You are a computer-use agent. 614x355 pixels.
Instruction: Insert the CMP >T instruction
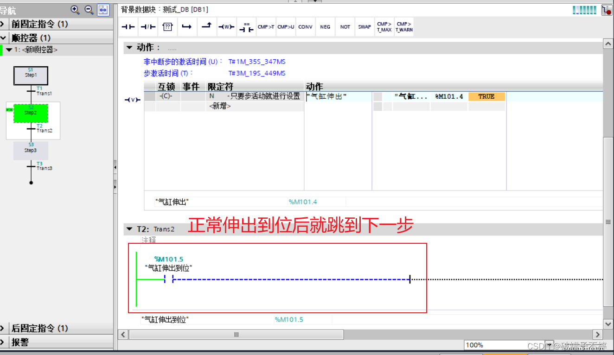coord(266,27)
